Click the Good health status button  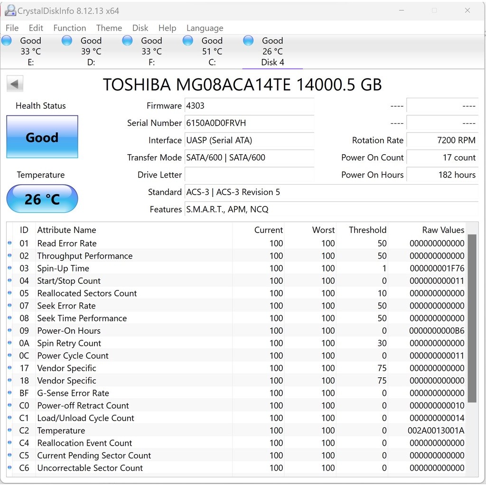[x=42, y=137]
